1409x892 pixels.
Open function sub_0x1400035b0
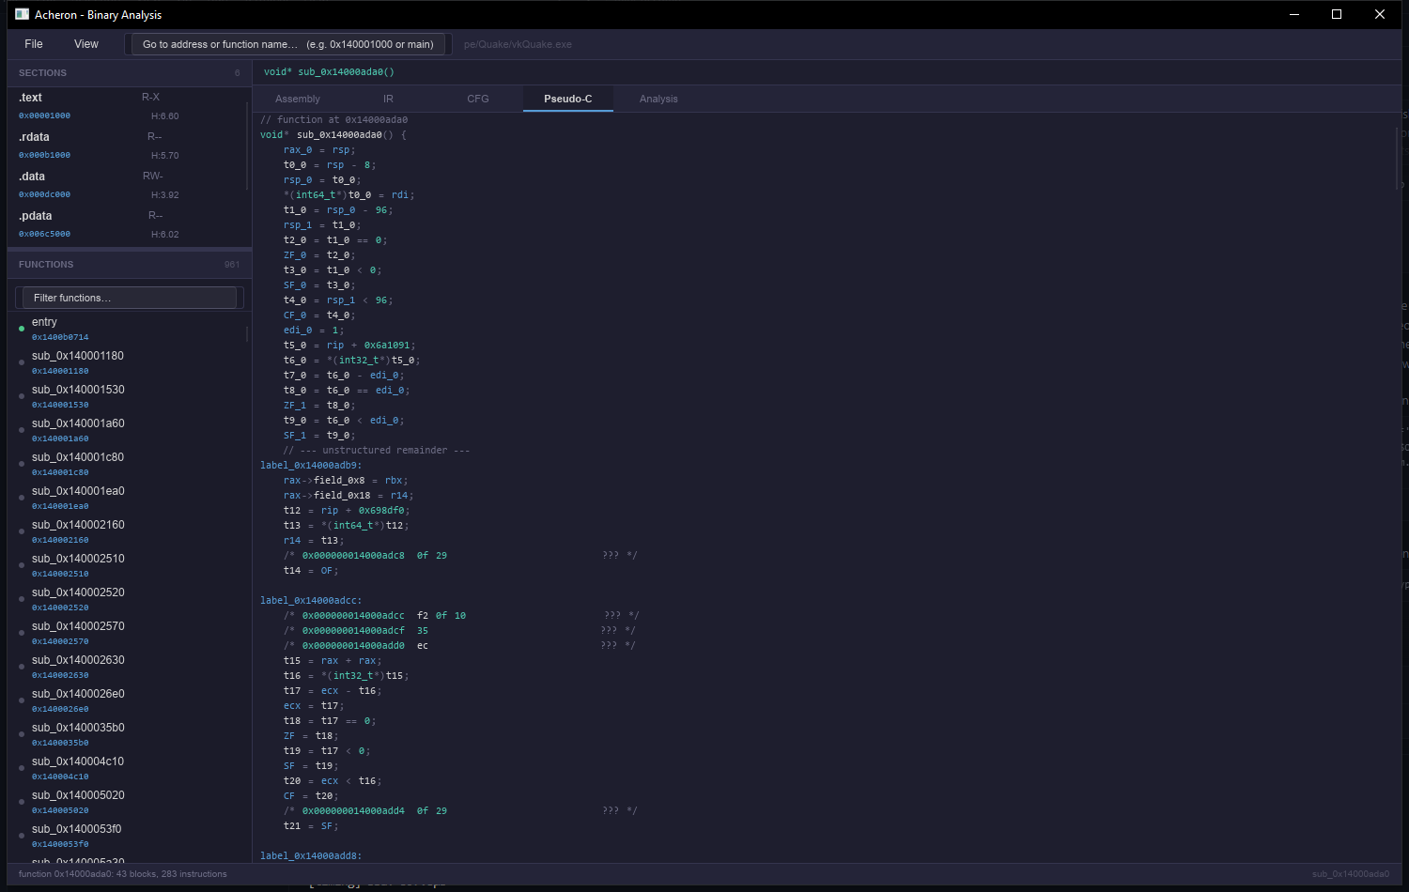(128, 734)
